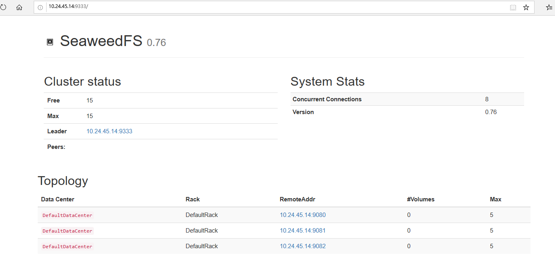Click the Version label in System Stats
The height and width of the screenshot is (263, 555).
pos(303,112)
